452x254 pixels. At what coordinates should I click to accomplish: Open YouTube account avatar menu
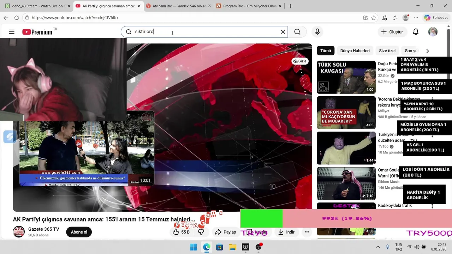(x=433, y=32)
